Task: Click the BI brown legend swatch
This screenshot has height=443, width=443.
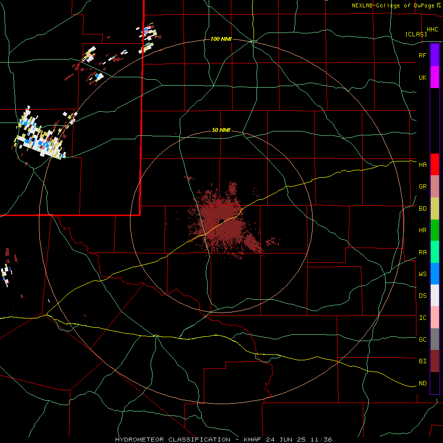Action: (435, 361)
